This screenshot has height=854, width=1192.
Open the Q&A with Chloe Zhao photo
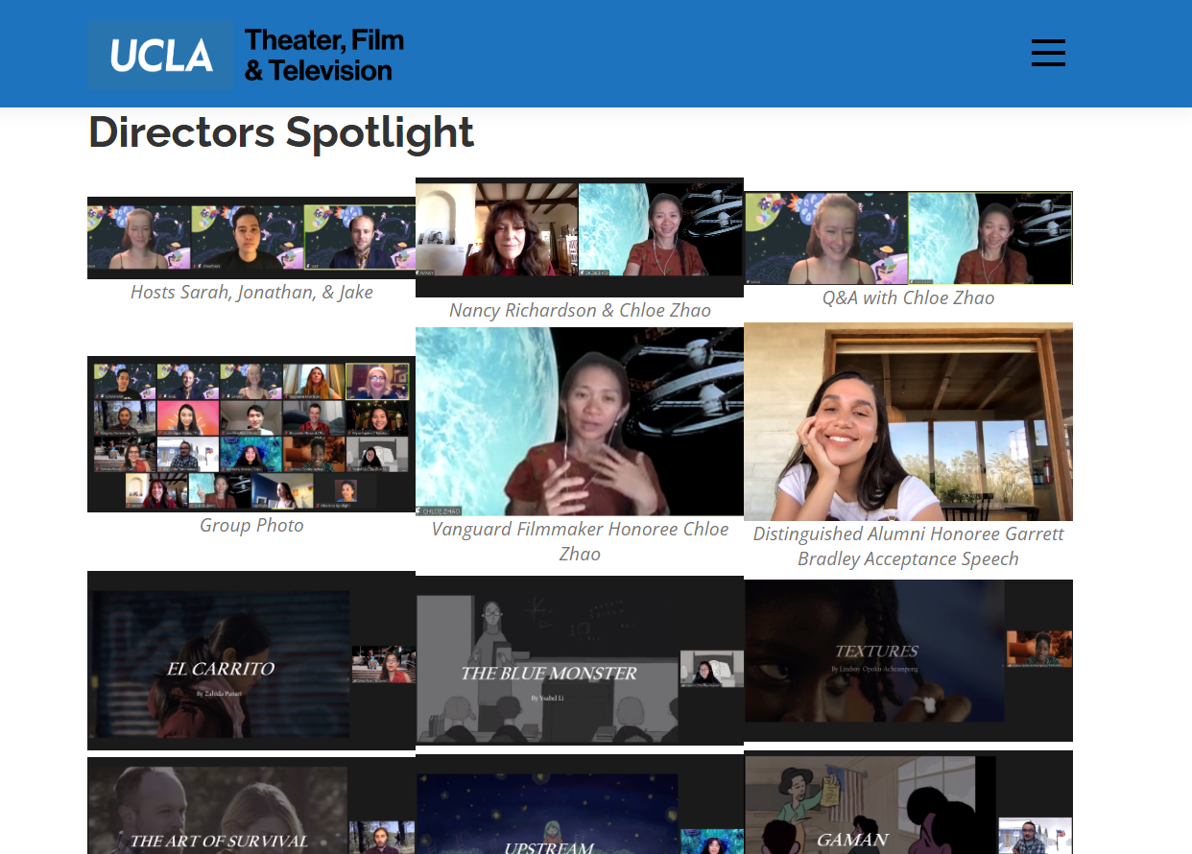pyautogui.click(x=908, y=238)
